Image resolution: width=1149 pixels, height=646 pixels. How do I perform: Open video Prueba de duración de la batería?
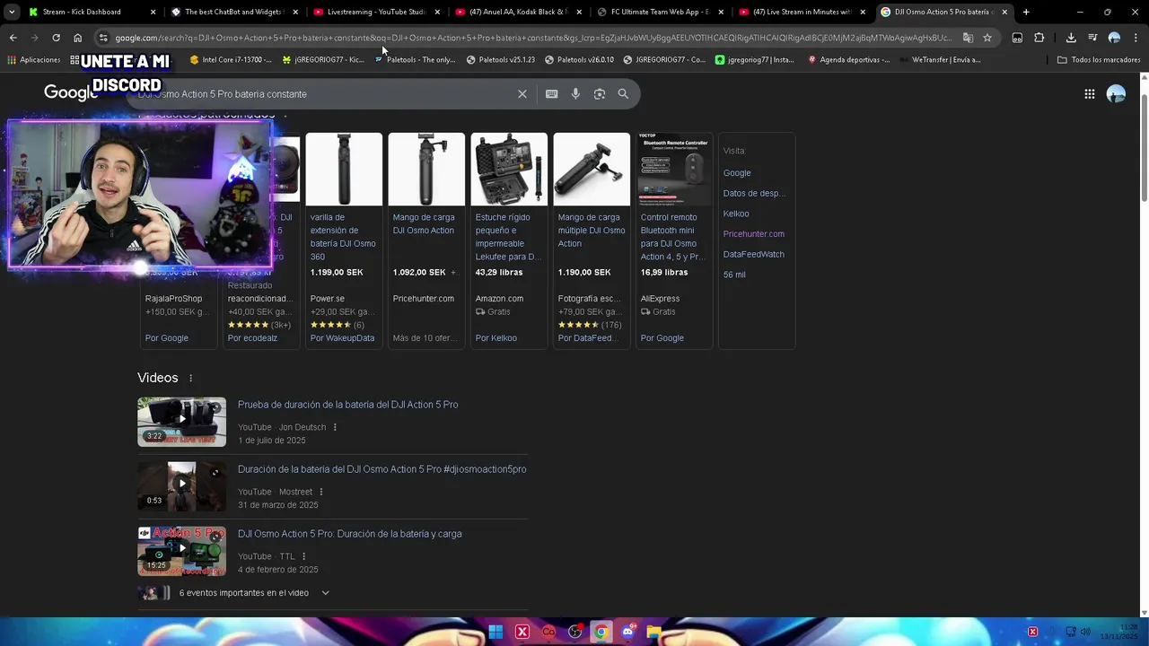347,405
